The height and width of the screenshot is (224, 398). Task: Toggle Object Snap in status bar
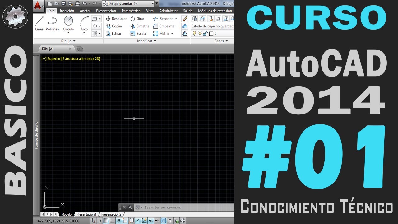tap(125, 221)
